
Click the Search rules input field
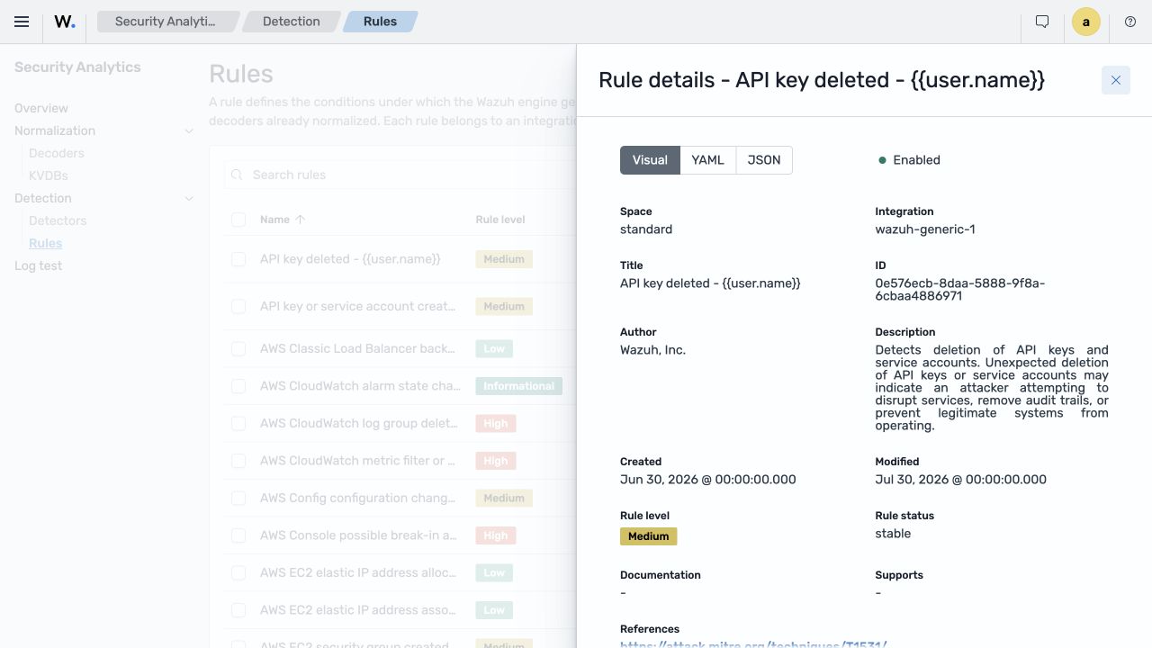(x=400, y=175)
